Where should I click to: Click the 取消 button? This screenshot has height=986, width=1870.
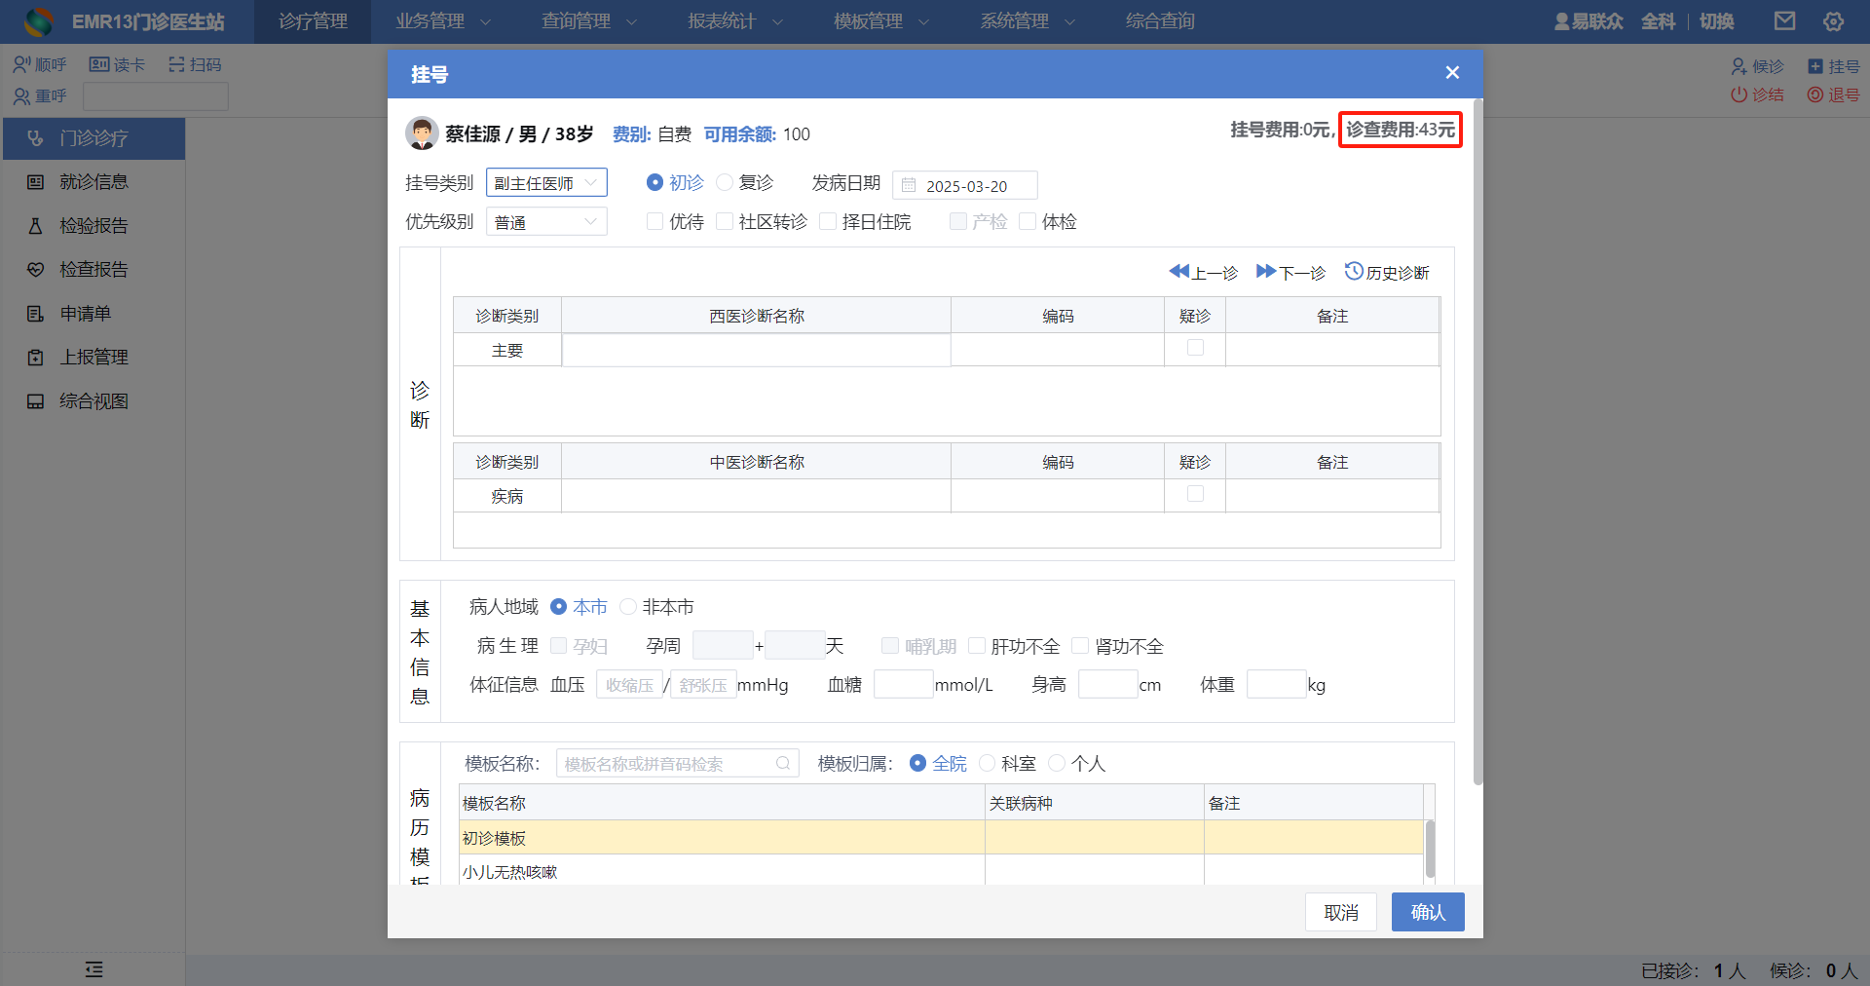click(x=1340, y=912)
